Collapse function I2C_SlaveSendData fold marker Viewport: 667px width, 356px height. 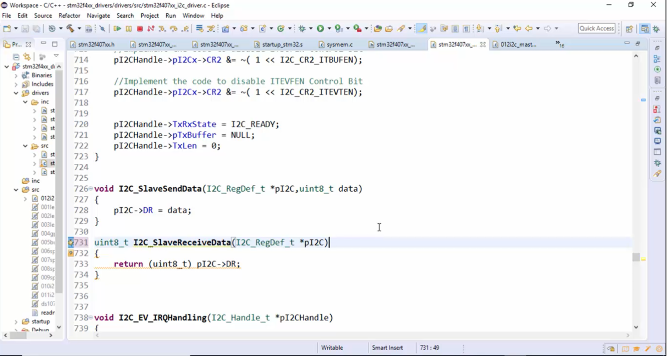(91, 189)
